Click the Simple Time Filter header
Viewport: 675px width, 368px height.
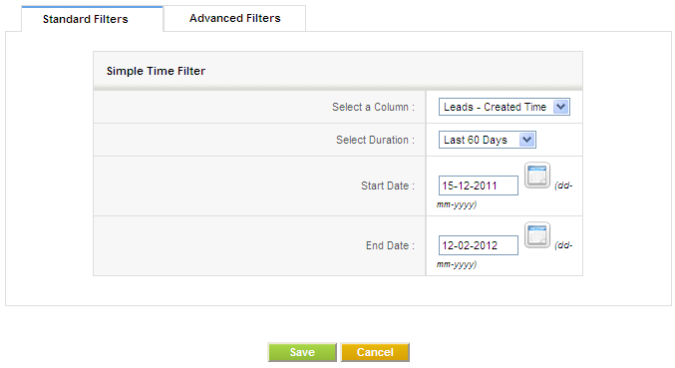click(x=156, y=71)
